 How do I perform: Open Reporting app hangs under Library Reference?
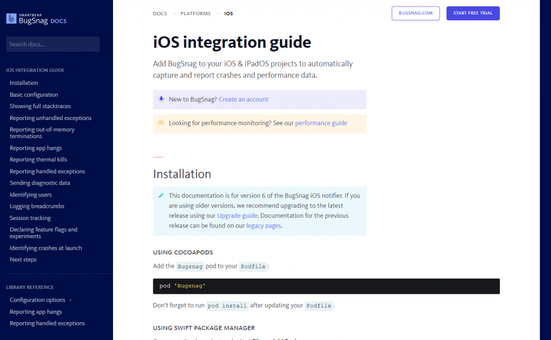point(36,312)
